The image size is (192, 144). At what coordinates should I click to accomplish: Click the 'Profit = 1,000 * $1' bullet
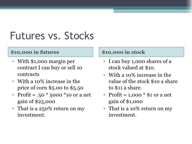point(140,98)
